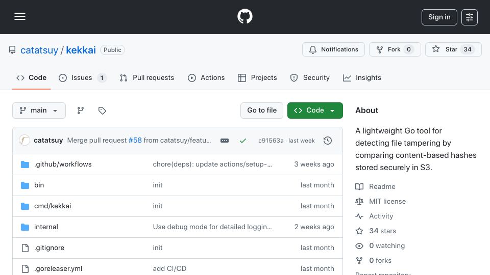The height and width of the screenshot is (275, 490).
Task: Click the Public visibility label
Action: pos(112,50)
